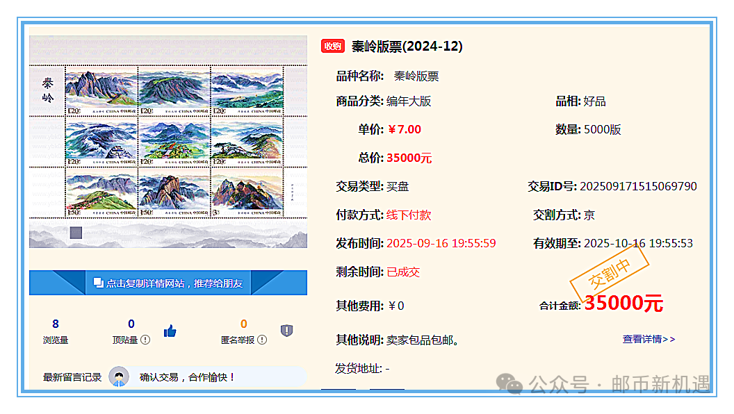Viewport: 734px width, 414px height.
Task: Click the red 收购 tag badge
Action: tap(333, 47)
